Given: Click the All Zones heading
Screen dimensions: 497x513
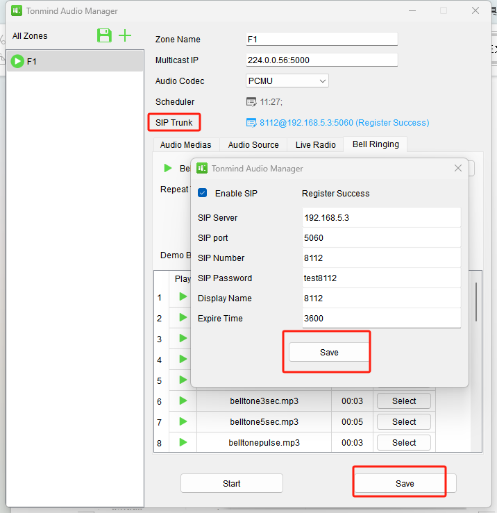Looking at the screenshot, I should 30,35.
